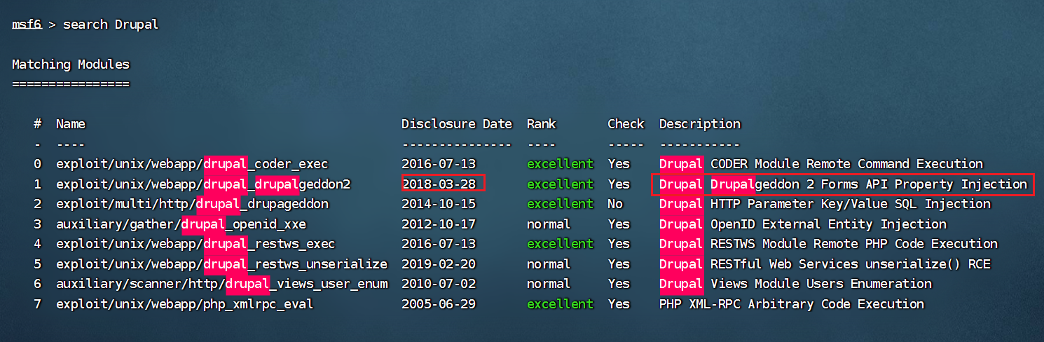Click the 'Disclosure Date' column header
1044x342 pixels.
click(457, 124)
